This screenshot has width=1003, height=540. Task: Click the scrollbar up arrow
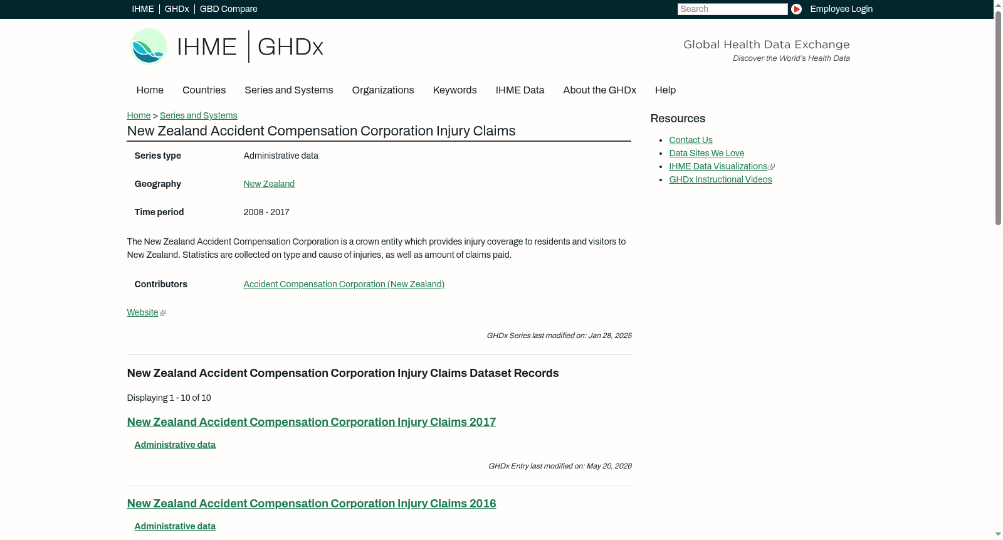tap(998, 5)
